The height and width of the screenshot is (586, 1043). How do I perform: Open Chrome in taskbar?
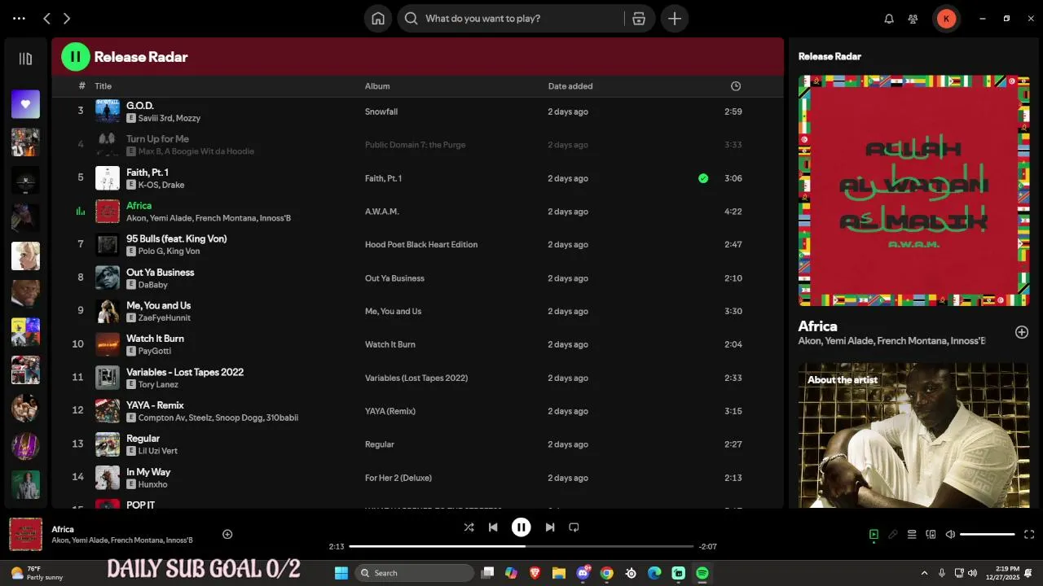click(606, 573)
